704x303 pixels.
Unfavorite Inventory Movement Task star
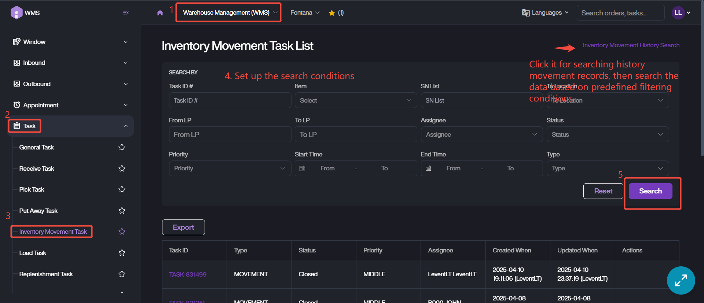click(122, 232)
